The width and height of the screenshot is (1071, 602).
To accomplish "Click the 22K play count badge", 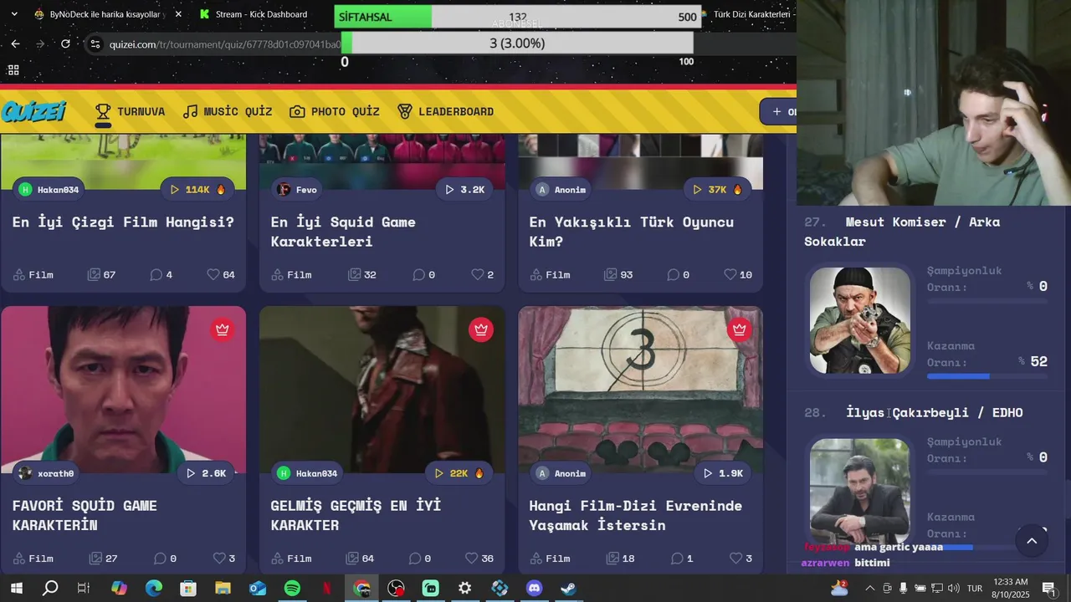I will point(457,473).
